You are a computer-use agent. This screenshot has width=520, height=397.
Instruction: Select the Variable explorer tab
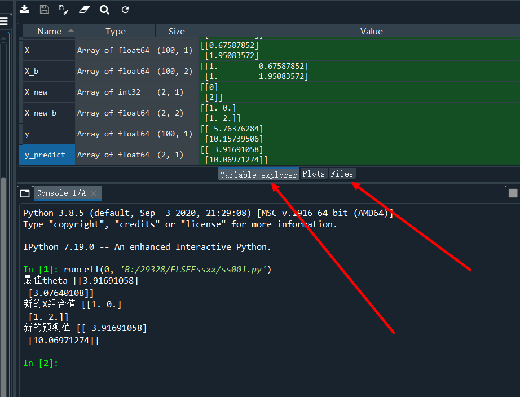(258, 174)
